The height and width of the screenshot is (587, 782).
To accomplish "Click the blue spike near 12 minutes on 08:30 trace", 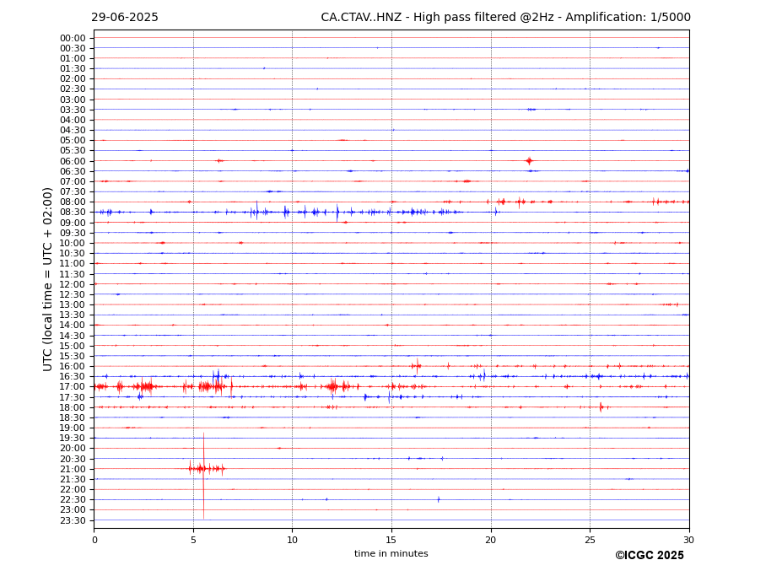I will point(337,213).
